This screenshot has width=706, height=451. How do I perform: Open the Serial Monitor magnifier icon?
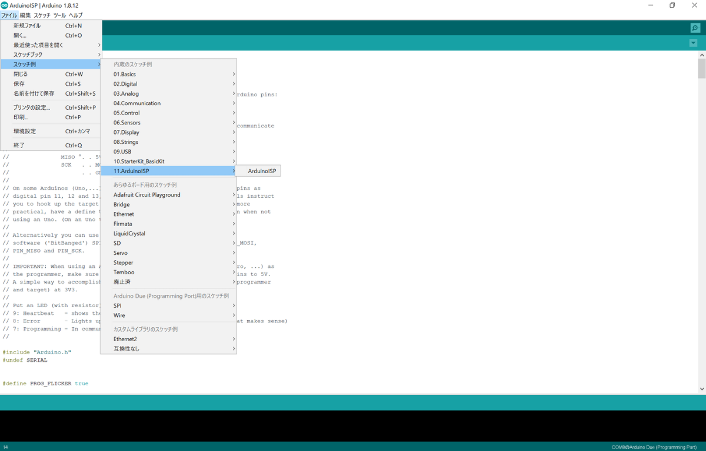pos(695,28)
